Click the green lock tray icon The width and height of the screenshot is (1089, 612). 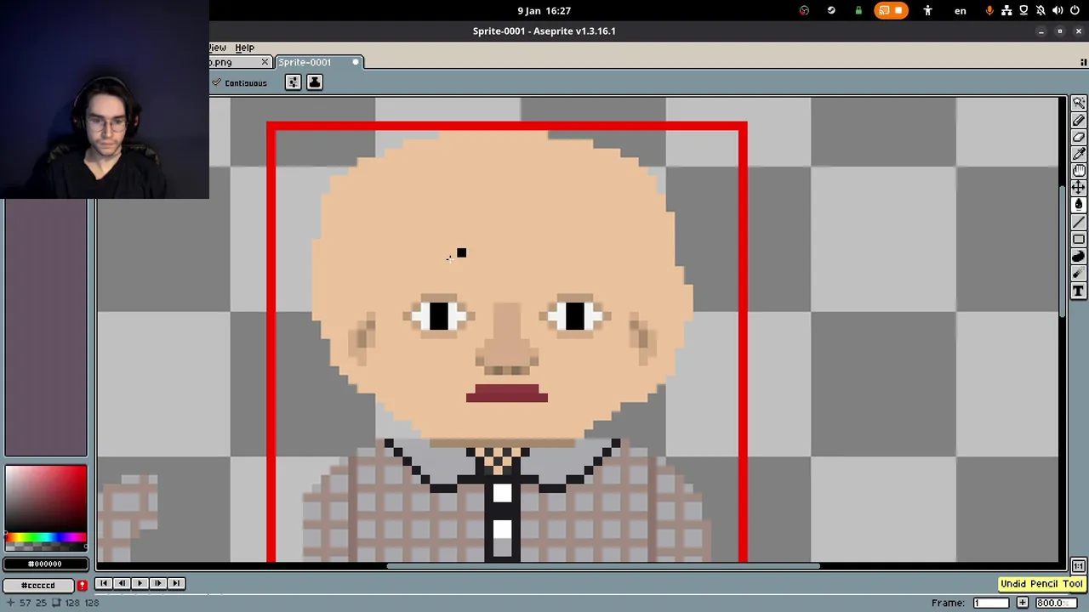pyautogui.click(x=858, y=10)
